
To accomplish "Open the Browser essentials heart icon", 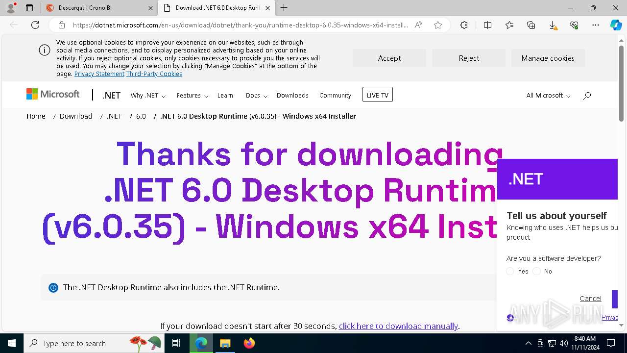I will [574, 25].
